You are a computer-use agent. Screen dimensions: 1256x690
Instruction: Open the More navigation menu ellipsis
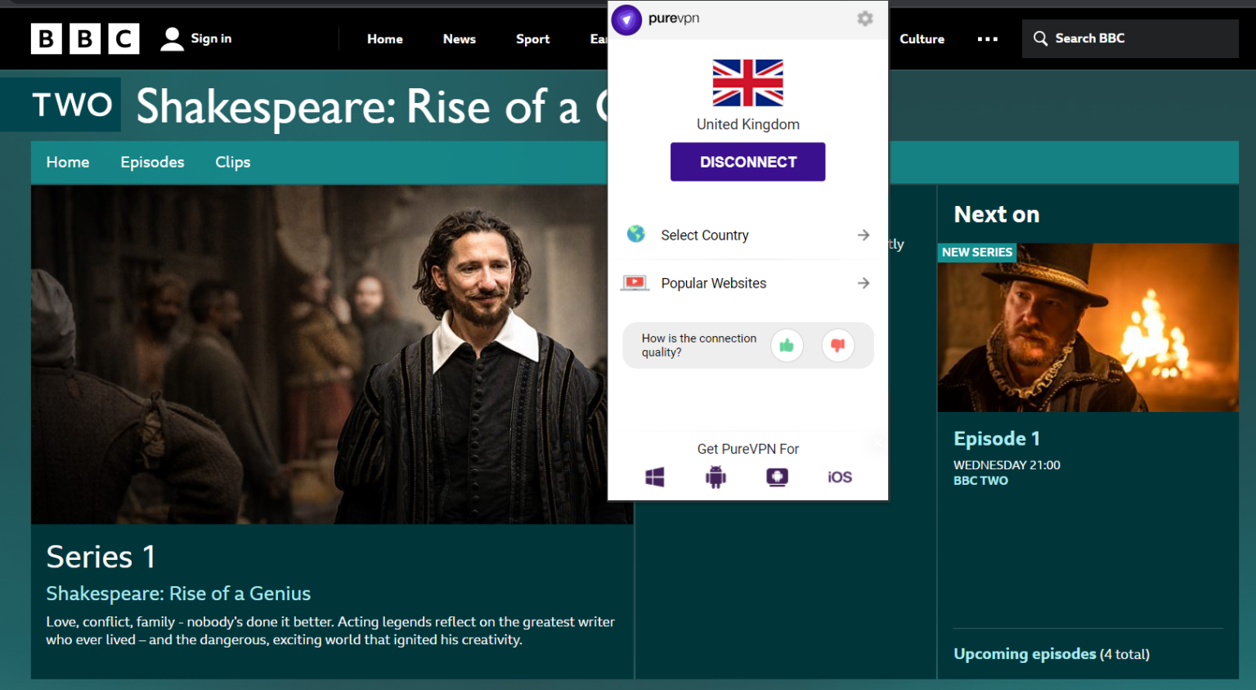point(987,38)
